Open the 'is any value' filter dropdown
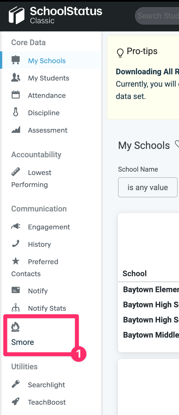Screen dimensions: 179x415 tap(148, 187)
